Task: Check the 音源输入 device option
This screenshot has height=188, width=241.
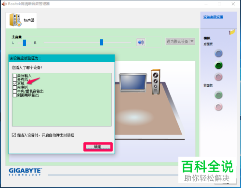Action: pyautogui.click(x=15, y=76)
